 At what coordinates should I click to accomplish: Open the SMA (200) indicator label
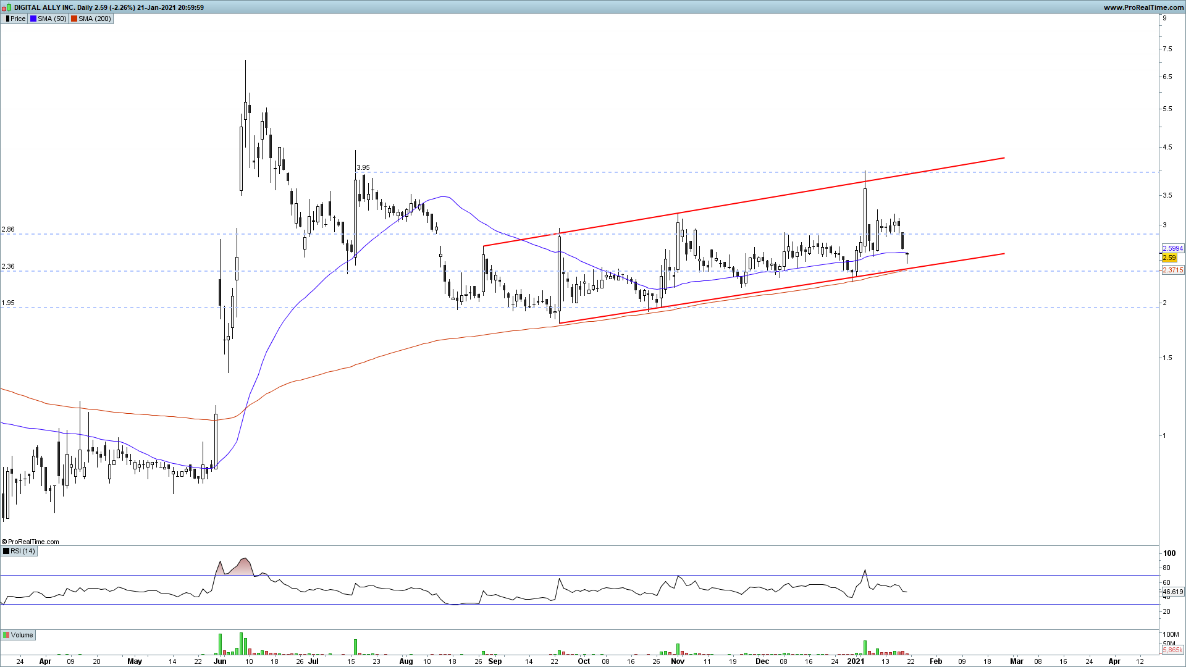click(x=95, y=19)
